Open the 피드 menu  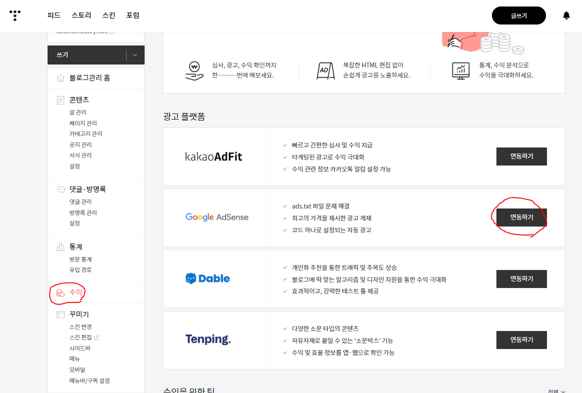pos(54,15)
